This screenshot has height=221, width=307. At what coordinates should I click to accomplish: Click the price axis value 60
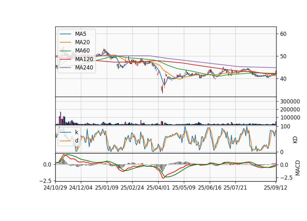[x=283, y=34]
